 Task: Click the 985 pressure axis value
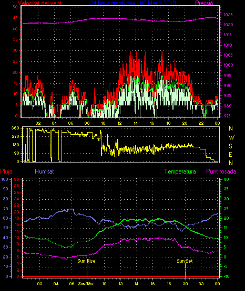click(228, 95)
